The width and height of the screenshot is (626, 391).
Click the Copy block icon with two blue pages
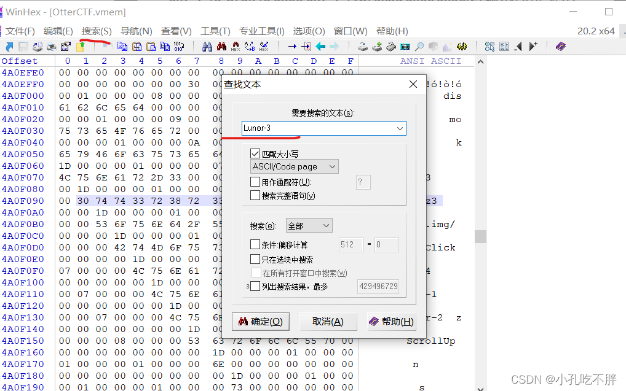pos(122,47)
